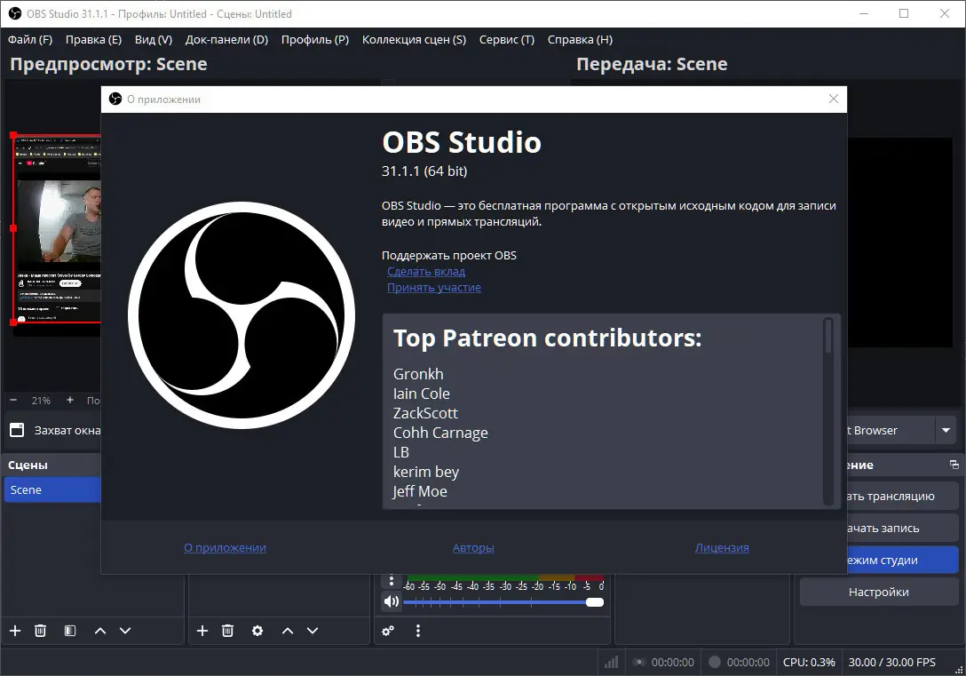Maximize the OBS Studio window
Screen dimensions: 966x676
click(x=904, y=13)
